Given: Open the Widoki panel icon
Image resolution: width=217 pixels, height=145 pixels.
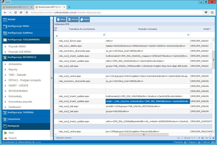Looking at the screenshot, I should pyautogui.click(x=5, y=20).
